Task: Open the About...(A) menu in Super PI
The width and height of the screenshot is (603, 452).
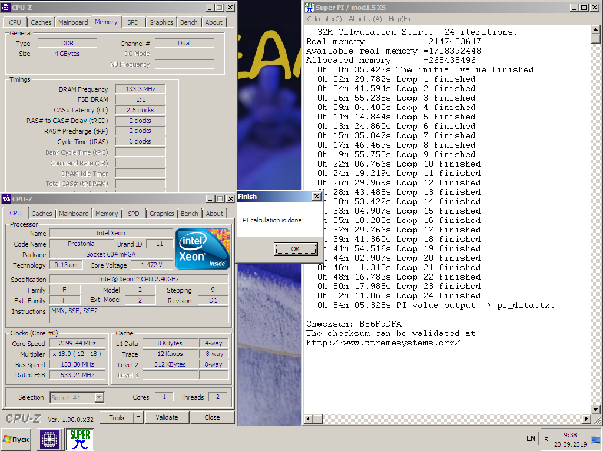Action: point(365,19)
